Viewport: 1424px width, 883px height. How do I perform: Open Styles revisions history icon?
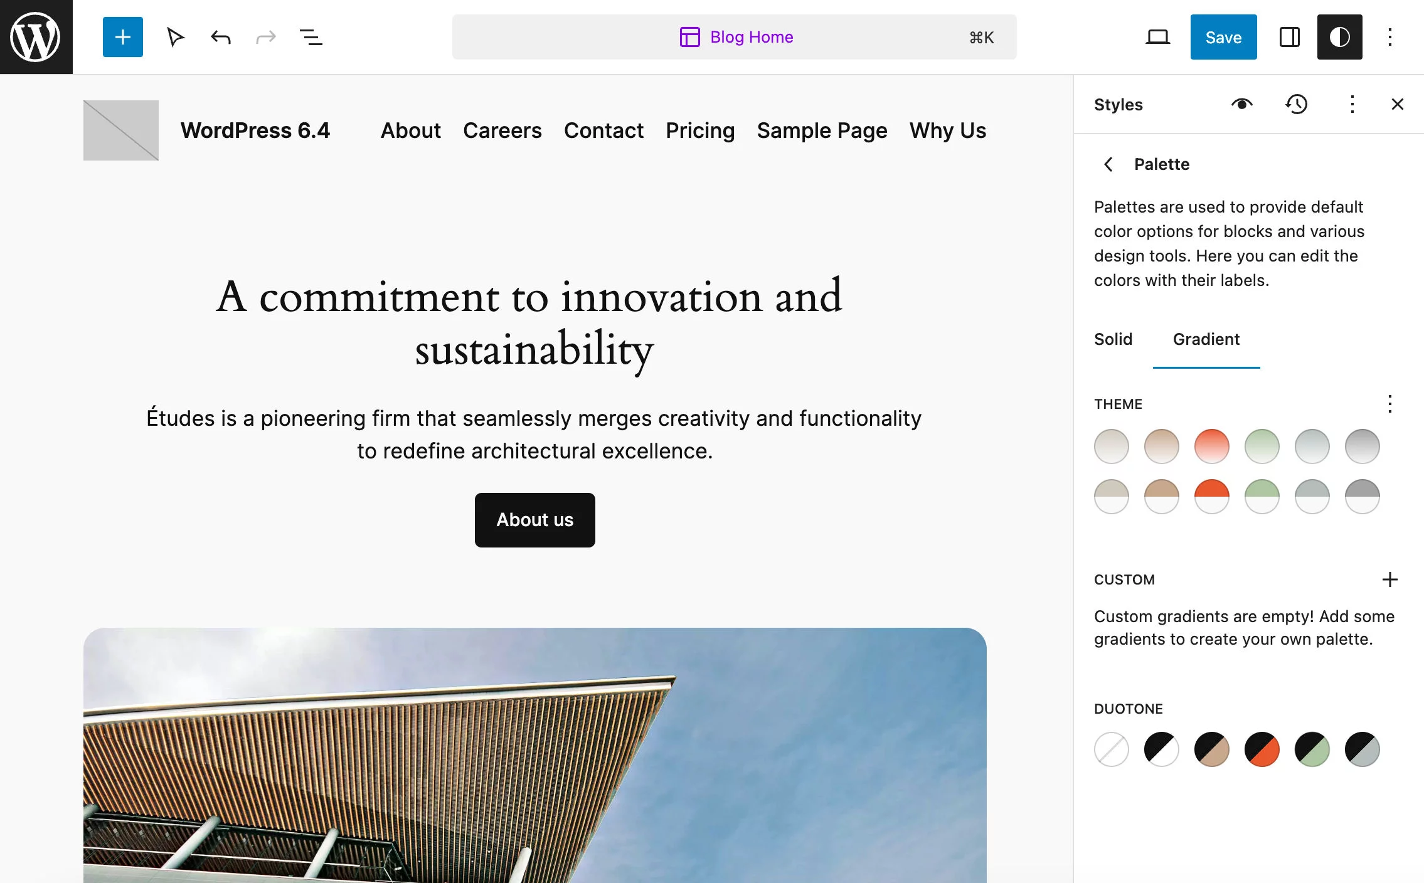pos(1297,104)
